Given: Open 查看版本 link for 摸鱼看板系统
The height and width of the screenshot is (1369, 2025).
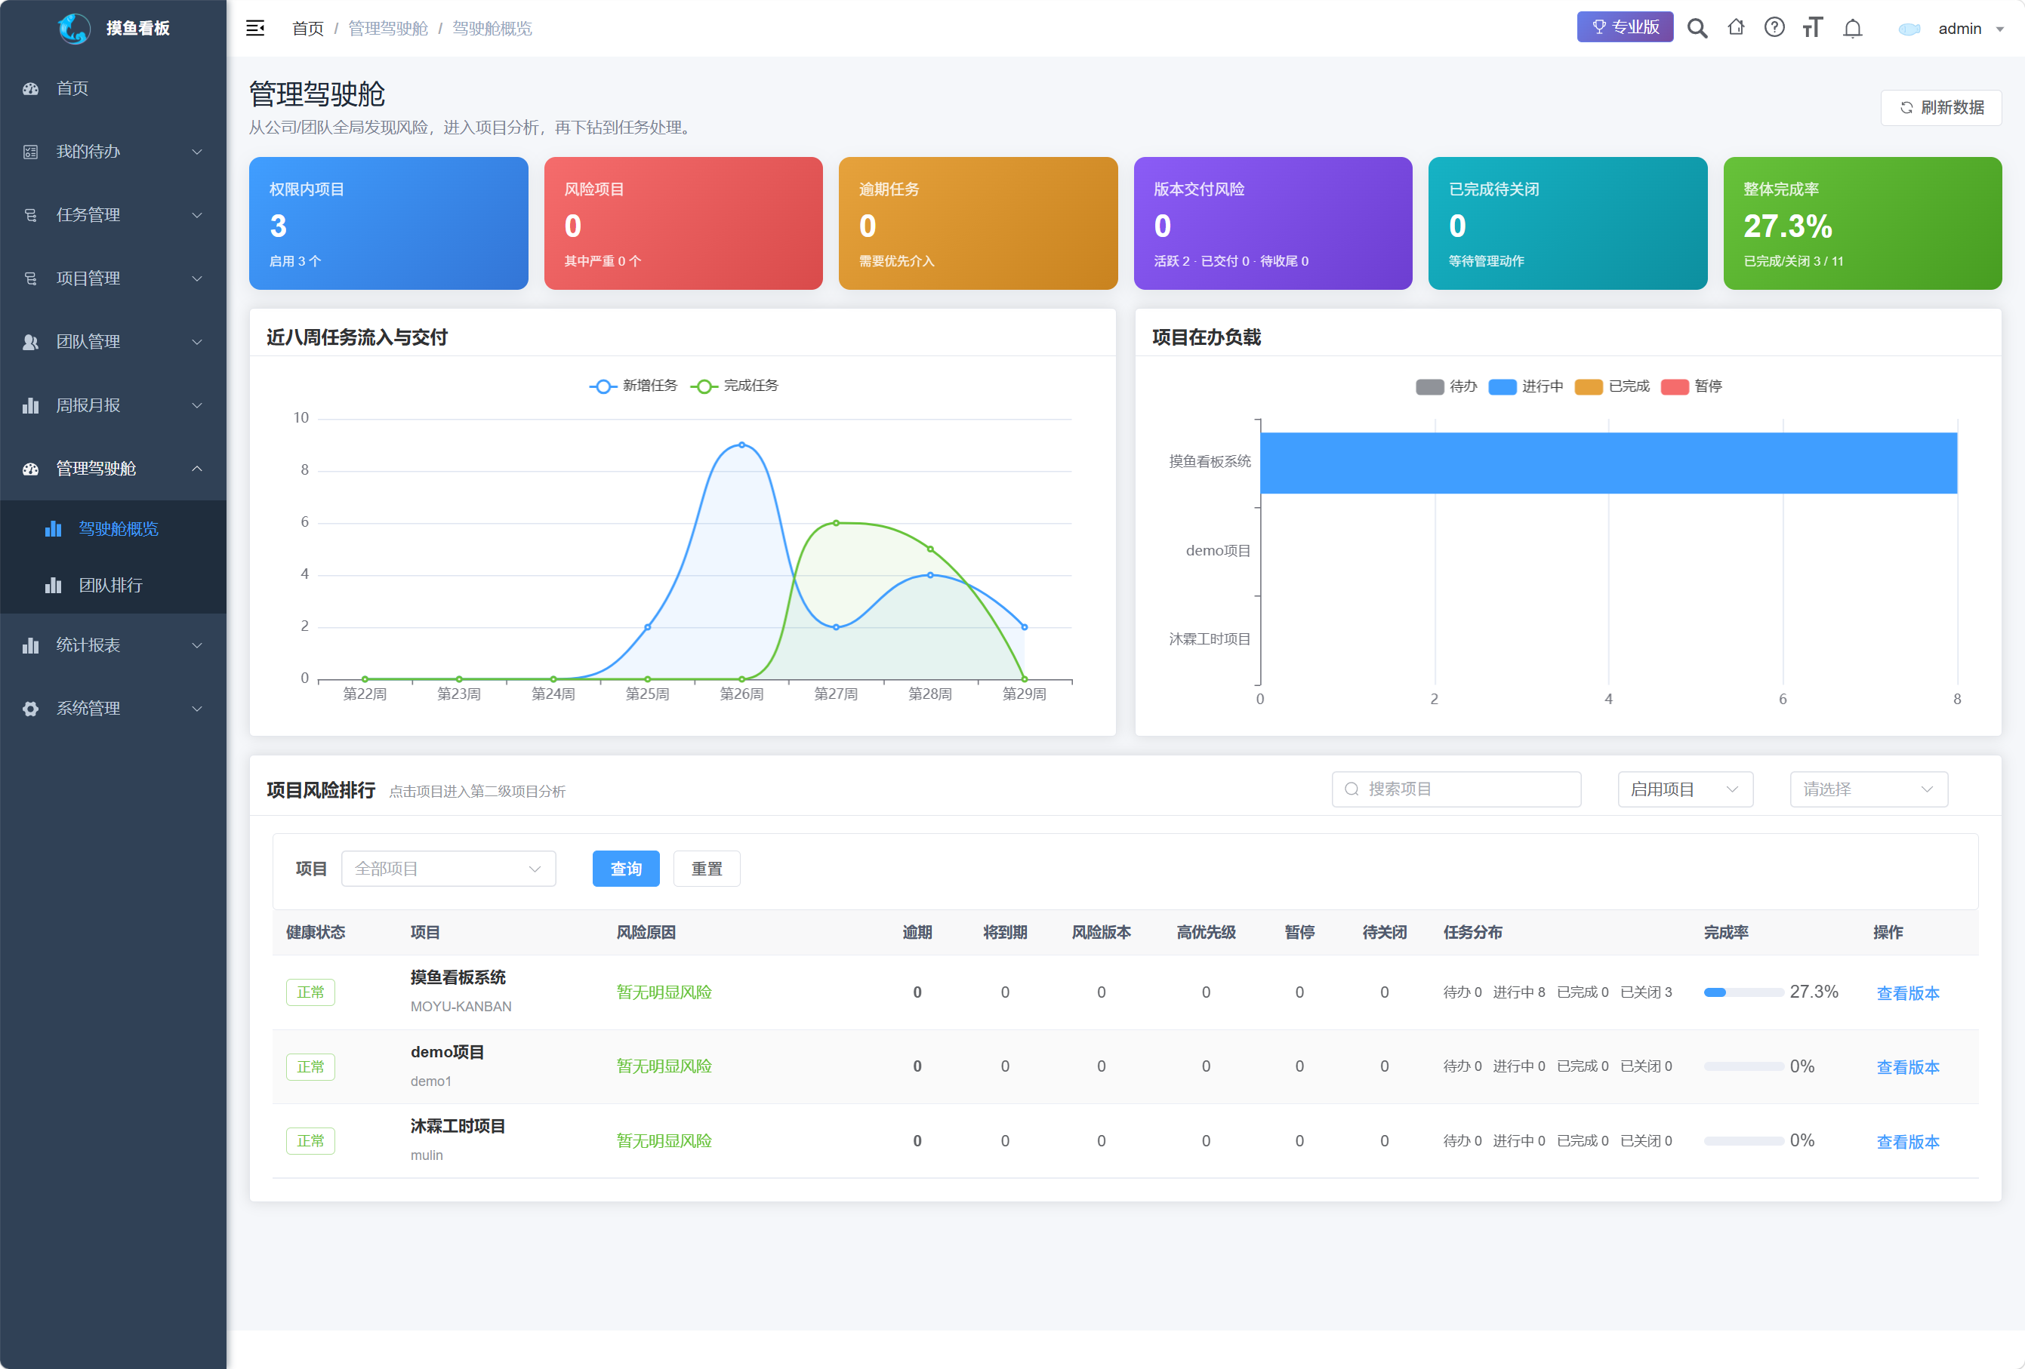Looking at the screenshot, I should click(x=1907, y=992).
